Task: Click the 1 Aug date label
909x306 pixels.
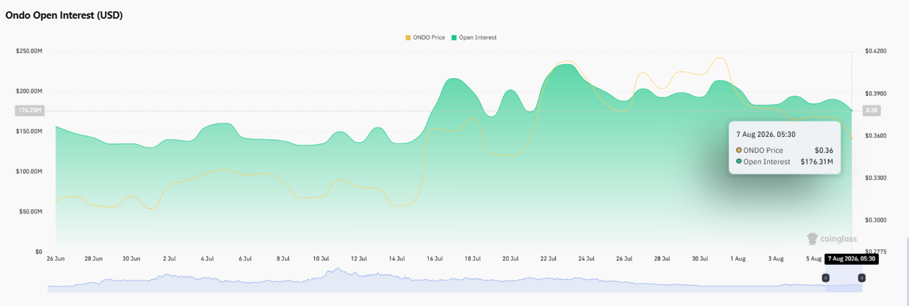Action: pyautogui.click(x=738, y=258)
